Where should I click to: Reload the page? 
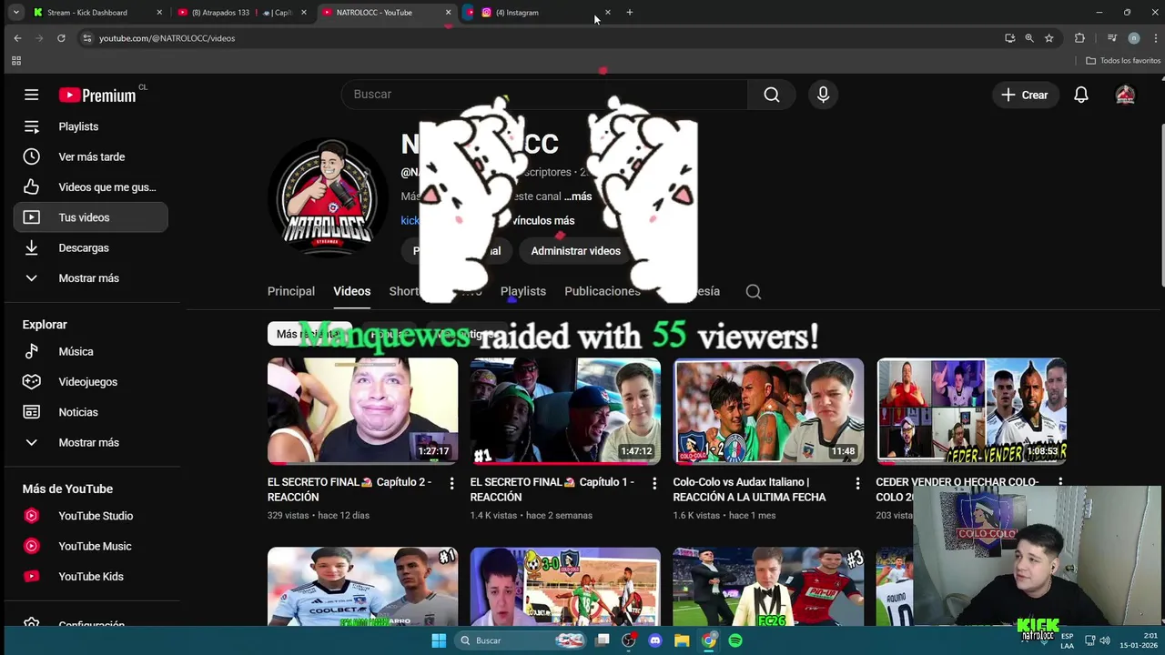pyautogui.click(x=61, y=38)
